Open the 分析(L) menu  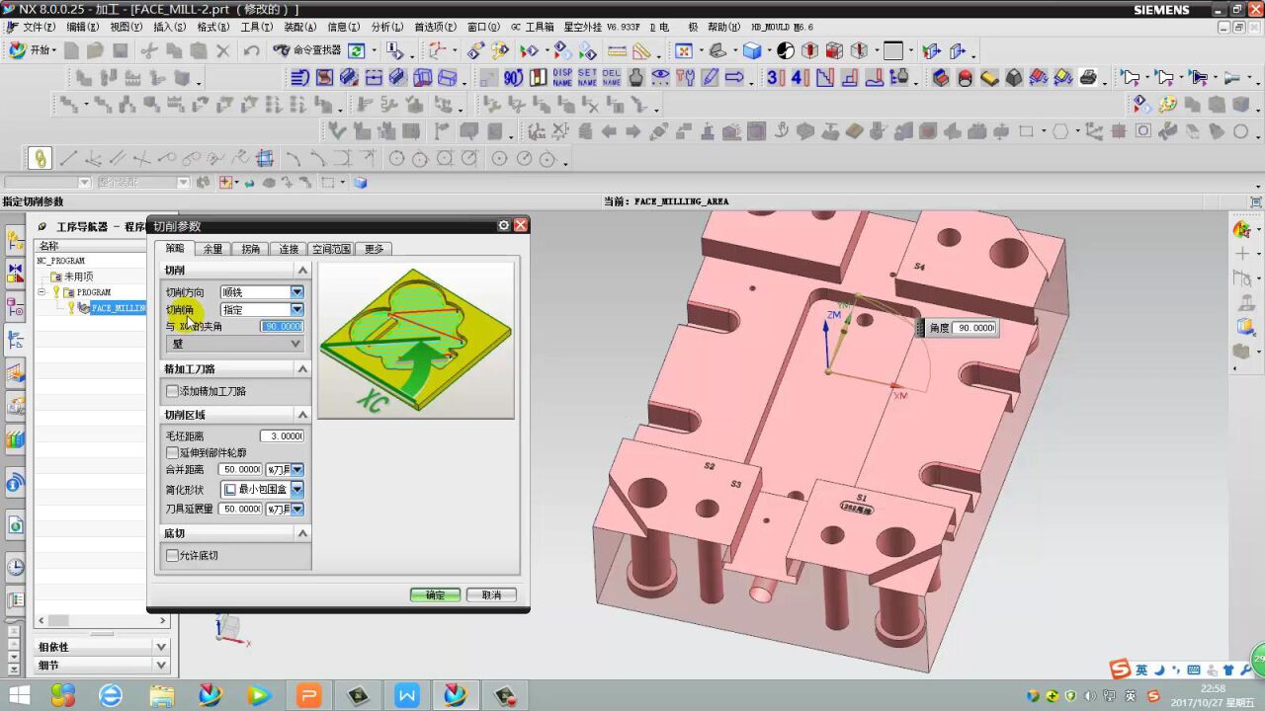click(x=386, y=27)
